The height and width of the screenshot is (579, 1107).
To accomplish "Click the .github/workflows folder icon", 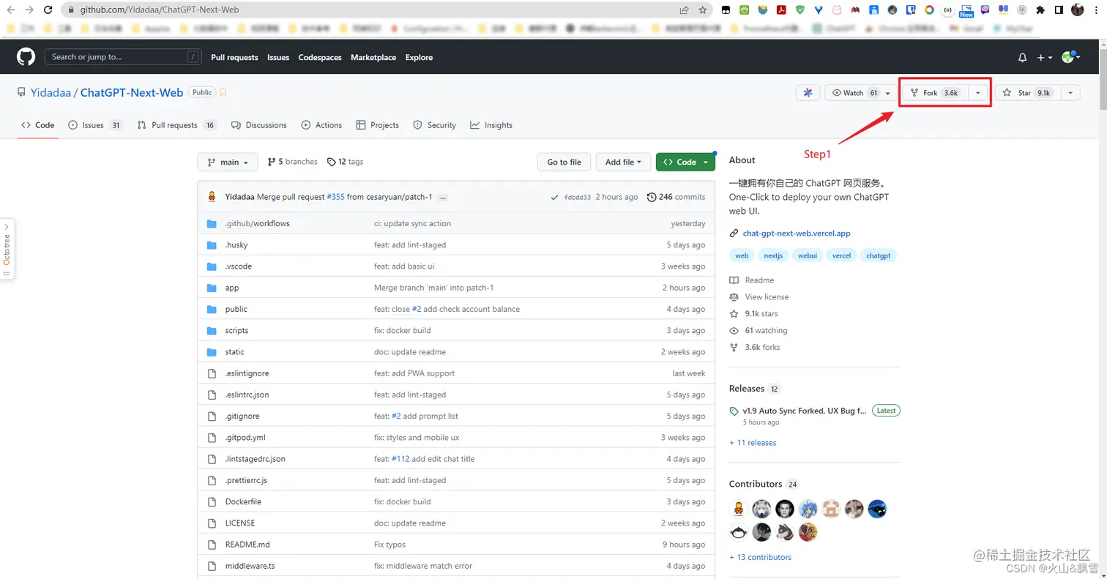I will click(212, 223).
